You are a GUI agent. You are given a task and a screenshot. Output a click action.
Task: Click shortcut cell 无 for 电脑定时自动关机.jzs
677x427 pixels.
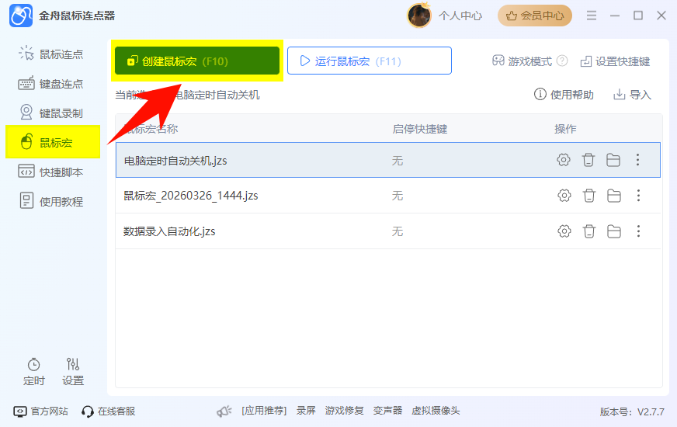coord(398,161)
